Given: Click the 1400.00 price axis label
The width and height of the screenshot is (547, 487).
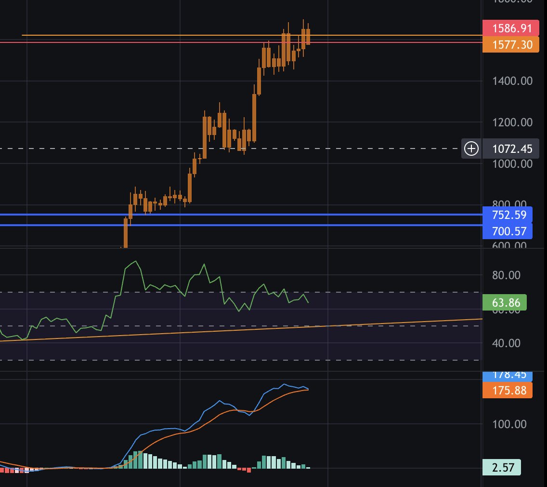Looking at the screenshot, I should [x=512, y=81].
